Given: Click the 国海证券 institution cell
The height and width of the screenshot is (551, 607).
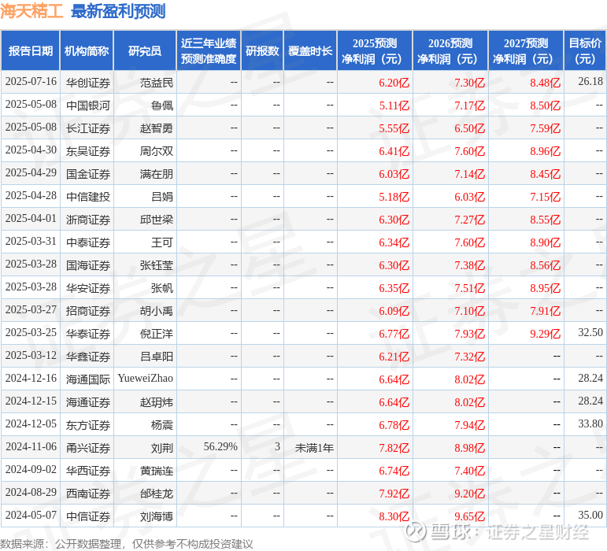Looking at the screenshot, I should coord(88,265).
